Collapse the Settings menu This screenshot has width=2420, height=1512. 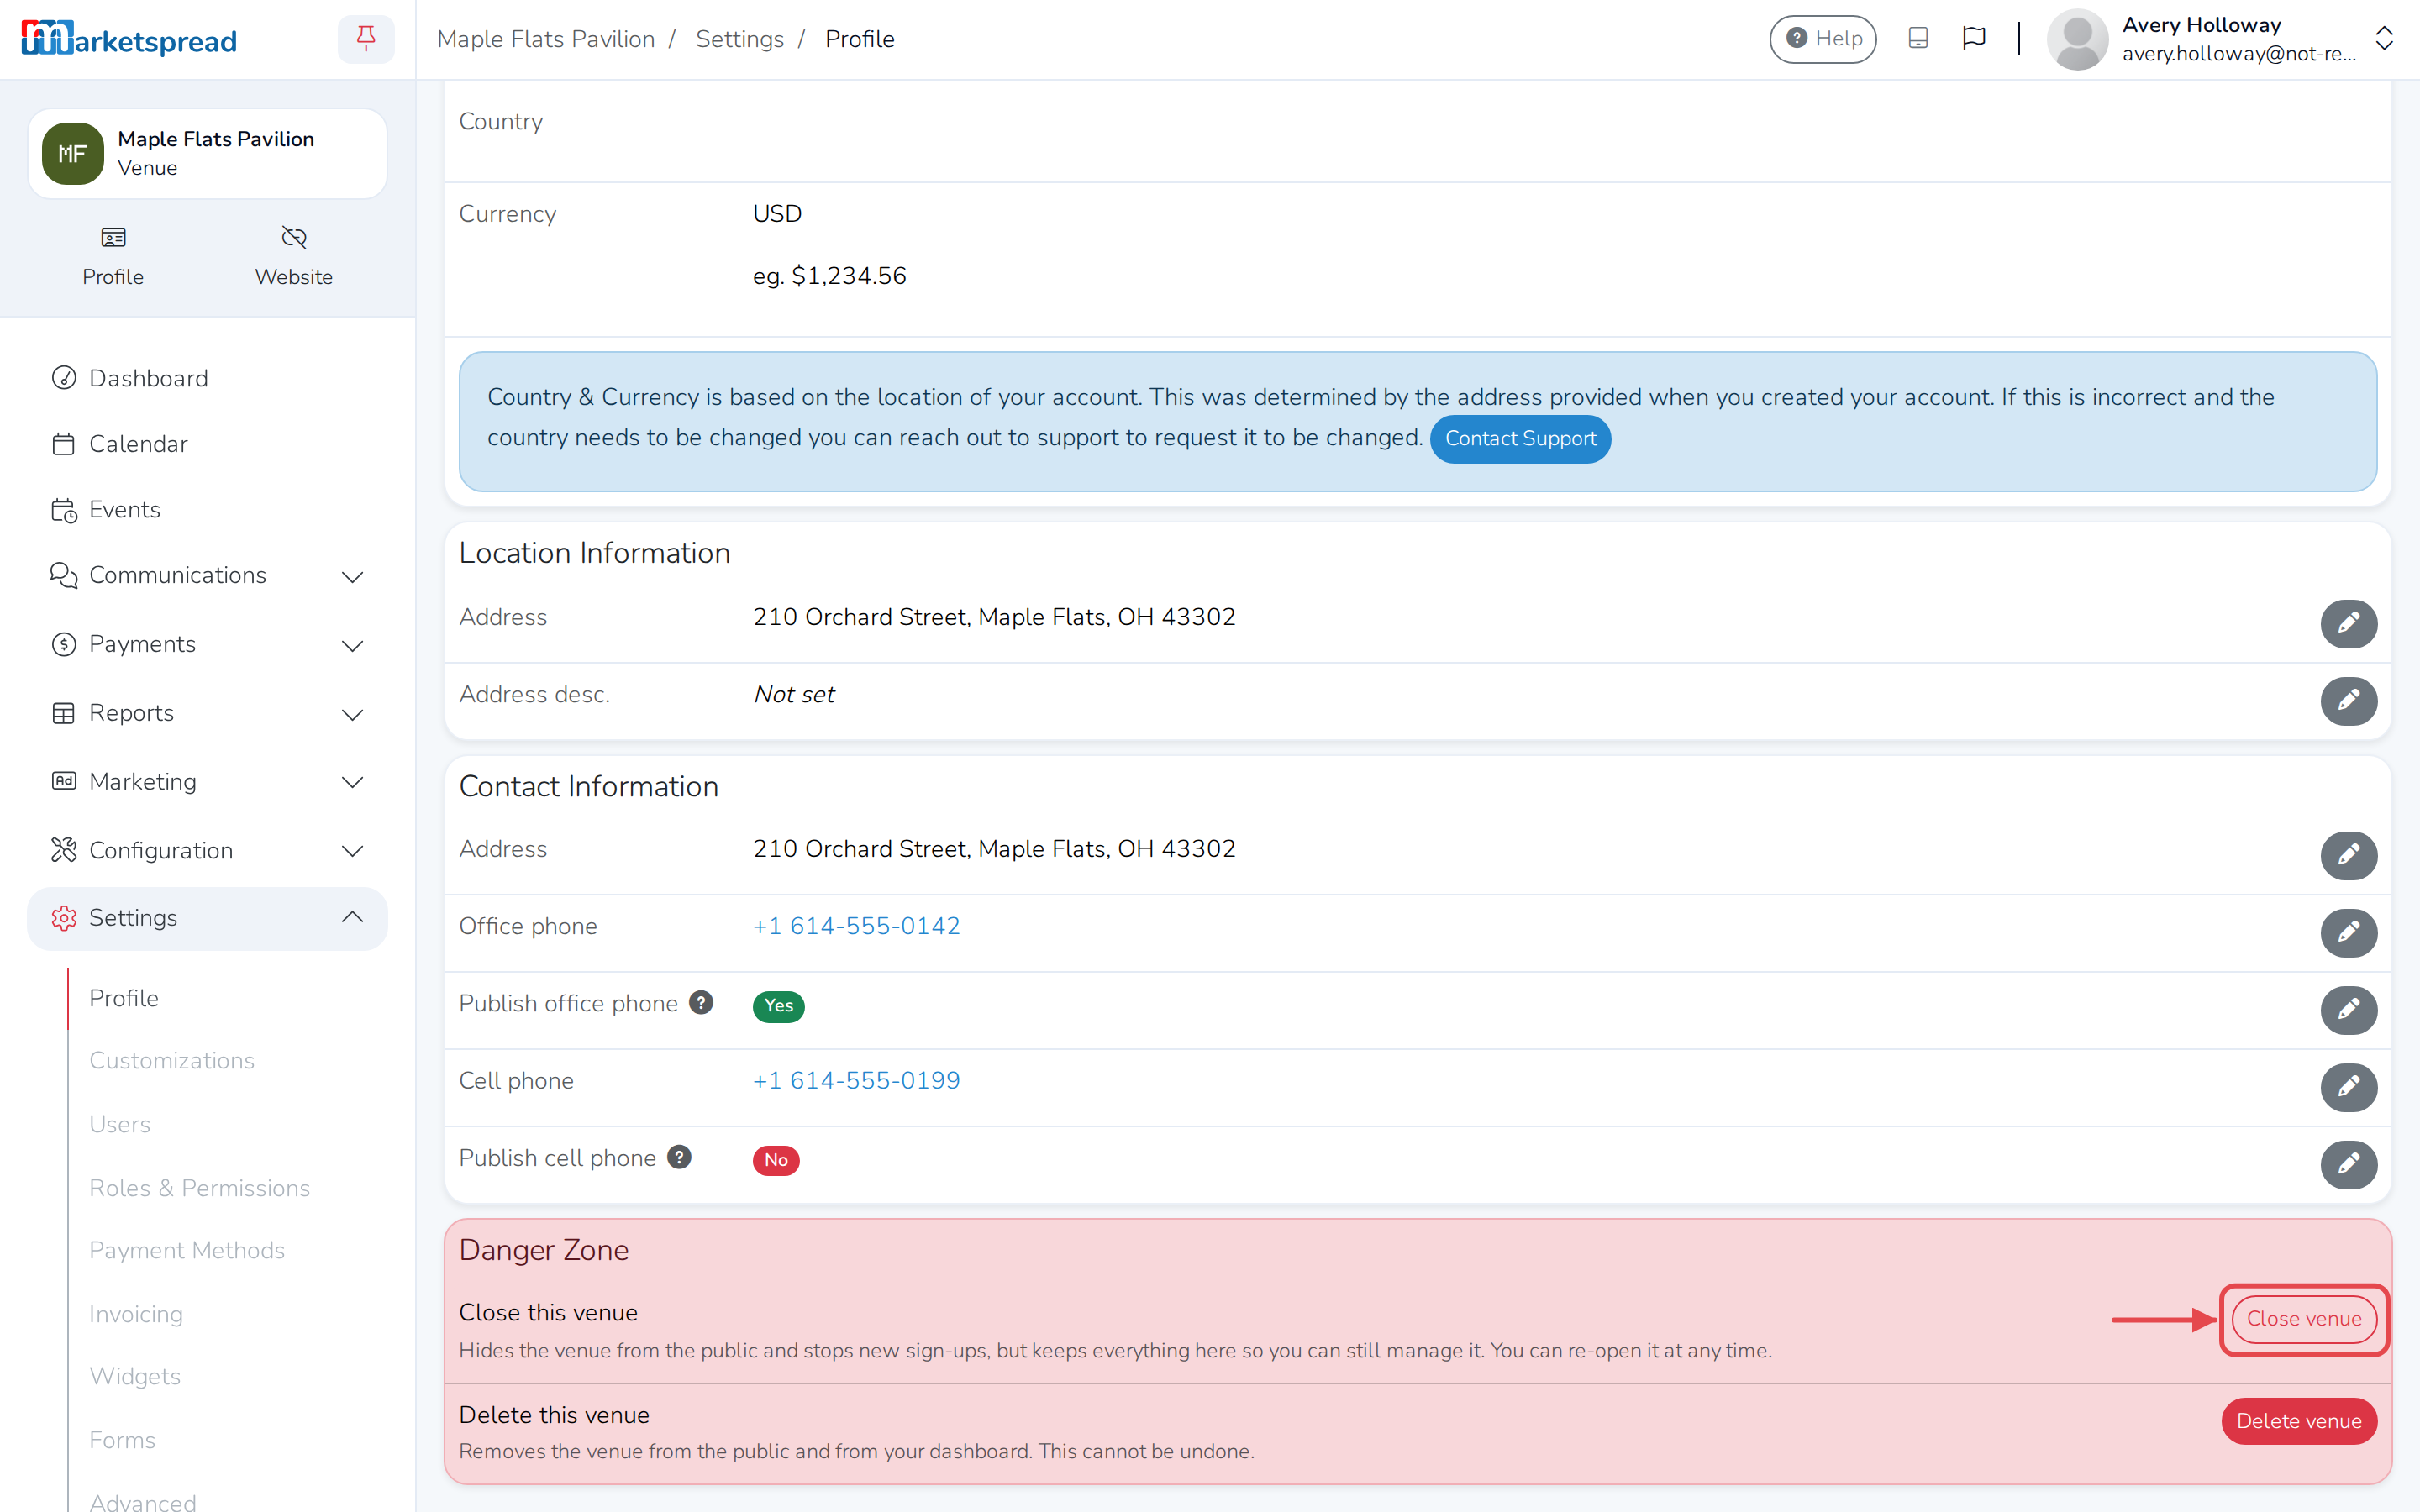[207, 918]
